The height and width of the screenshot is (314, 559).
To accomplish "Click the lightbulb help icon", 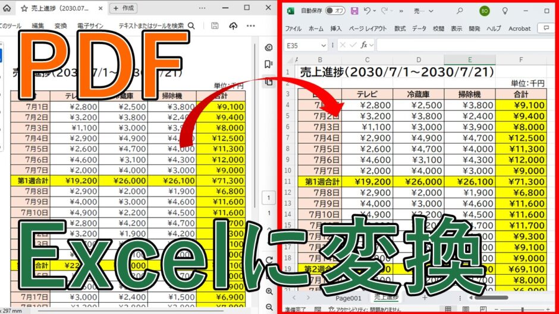I will coord(505,11).
